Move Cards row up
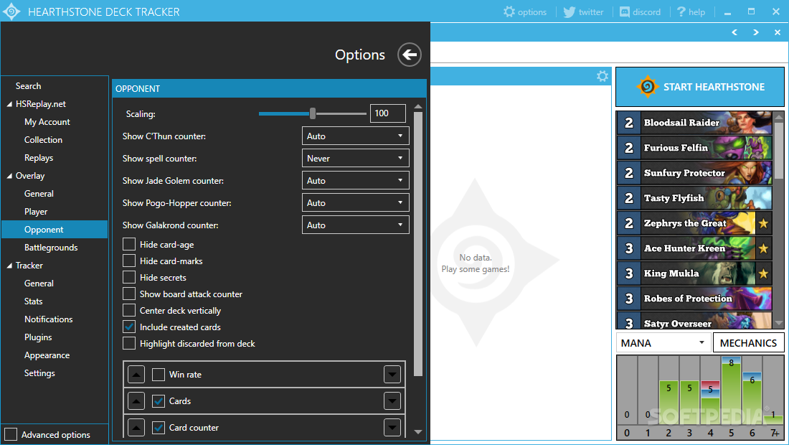The height and width of the screenshot is (445, 789). pos(136,401)
